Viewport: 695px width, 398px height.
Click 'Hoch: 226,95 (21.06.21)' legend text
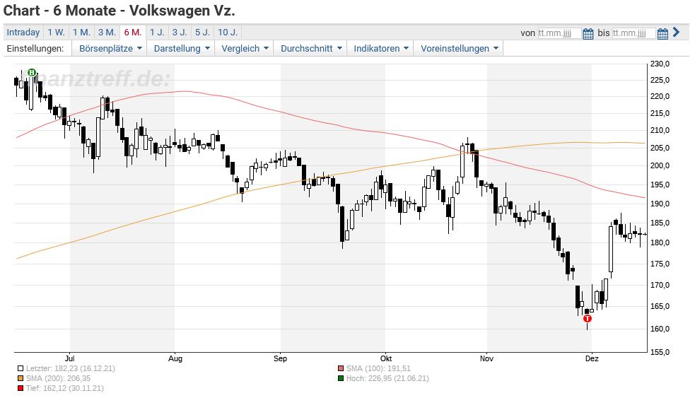pyautogui.click(x=387, y=378)
